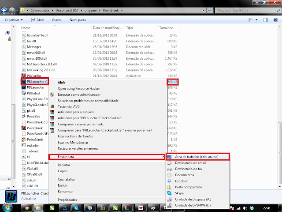This screenshot has height=212, width=282.
Task: Click Skype icon in Enviar para submenu
Action: (169, 193)
